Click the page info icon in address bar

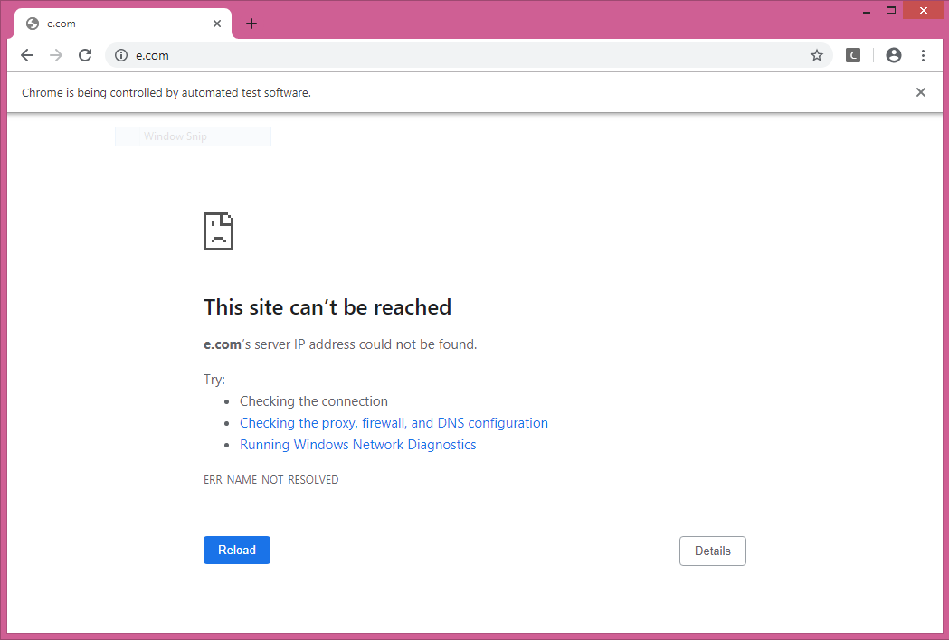pyautogui.click(x=120, y=55)
